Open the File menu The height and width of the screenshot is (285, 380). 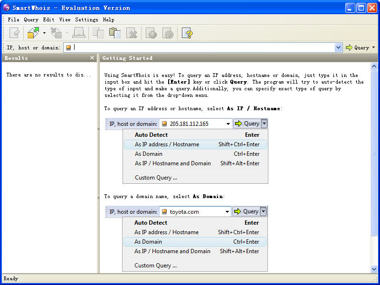[x=13, y=19]
